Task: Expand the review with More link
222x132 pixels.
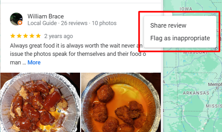Action: point(34,63)
